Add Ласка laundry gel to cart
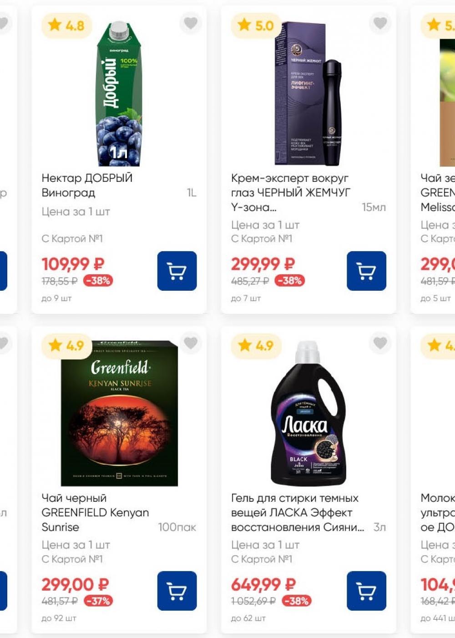 point(366,591)
